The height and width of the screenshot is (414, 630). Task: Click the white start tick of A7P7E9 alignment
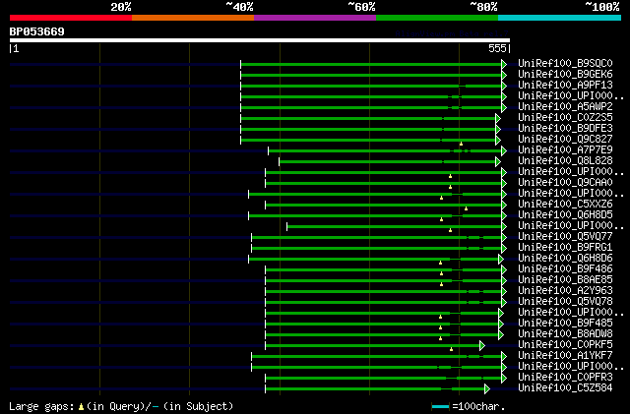(x=269, y=151)
